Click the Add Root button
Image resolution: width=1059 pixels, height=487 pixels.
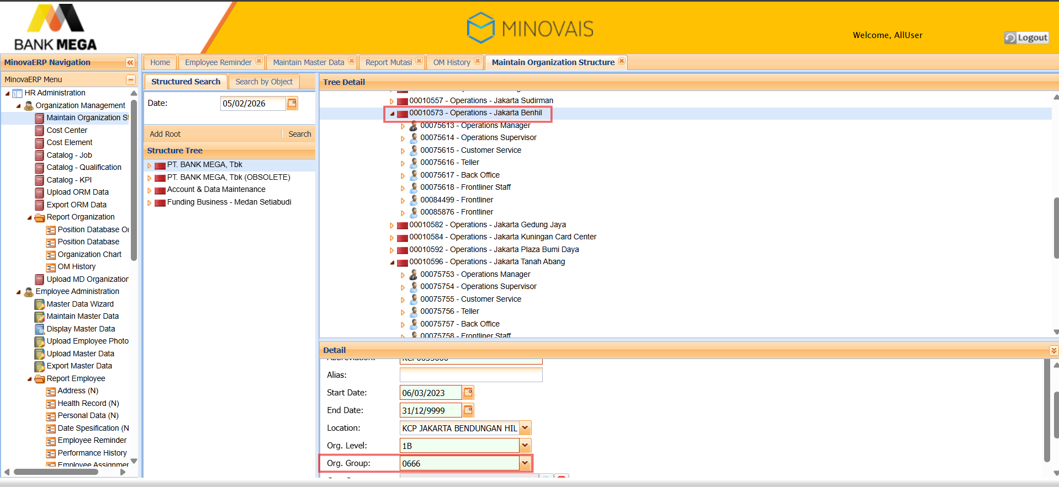[x=165, y=134]
